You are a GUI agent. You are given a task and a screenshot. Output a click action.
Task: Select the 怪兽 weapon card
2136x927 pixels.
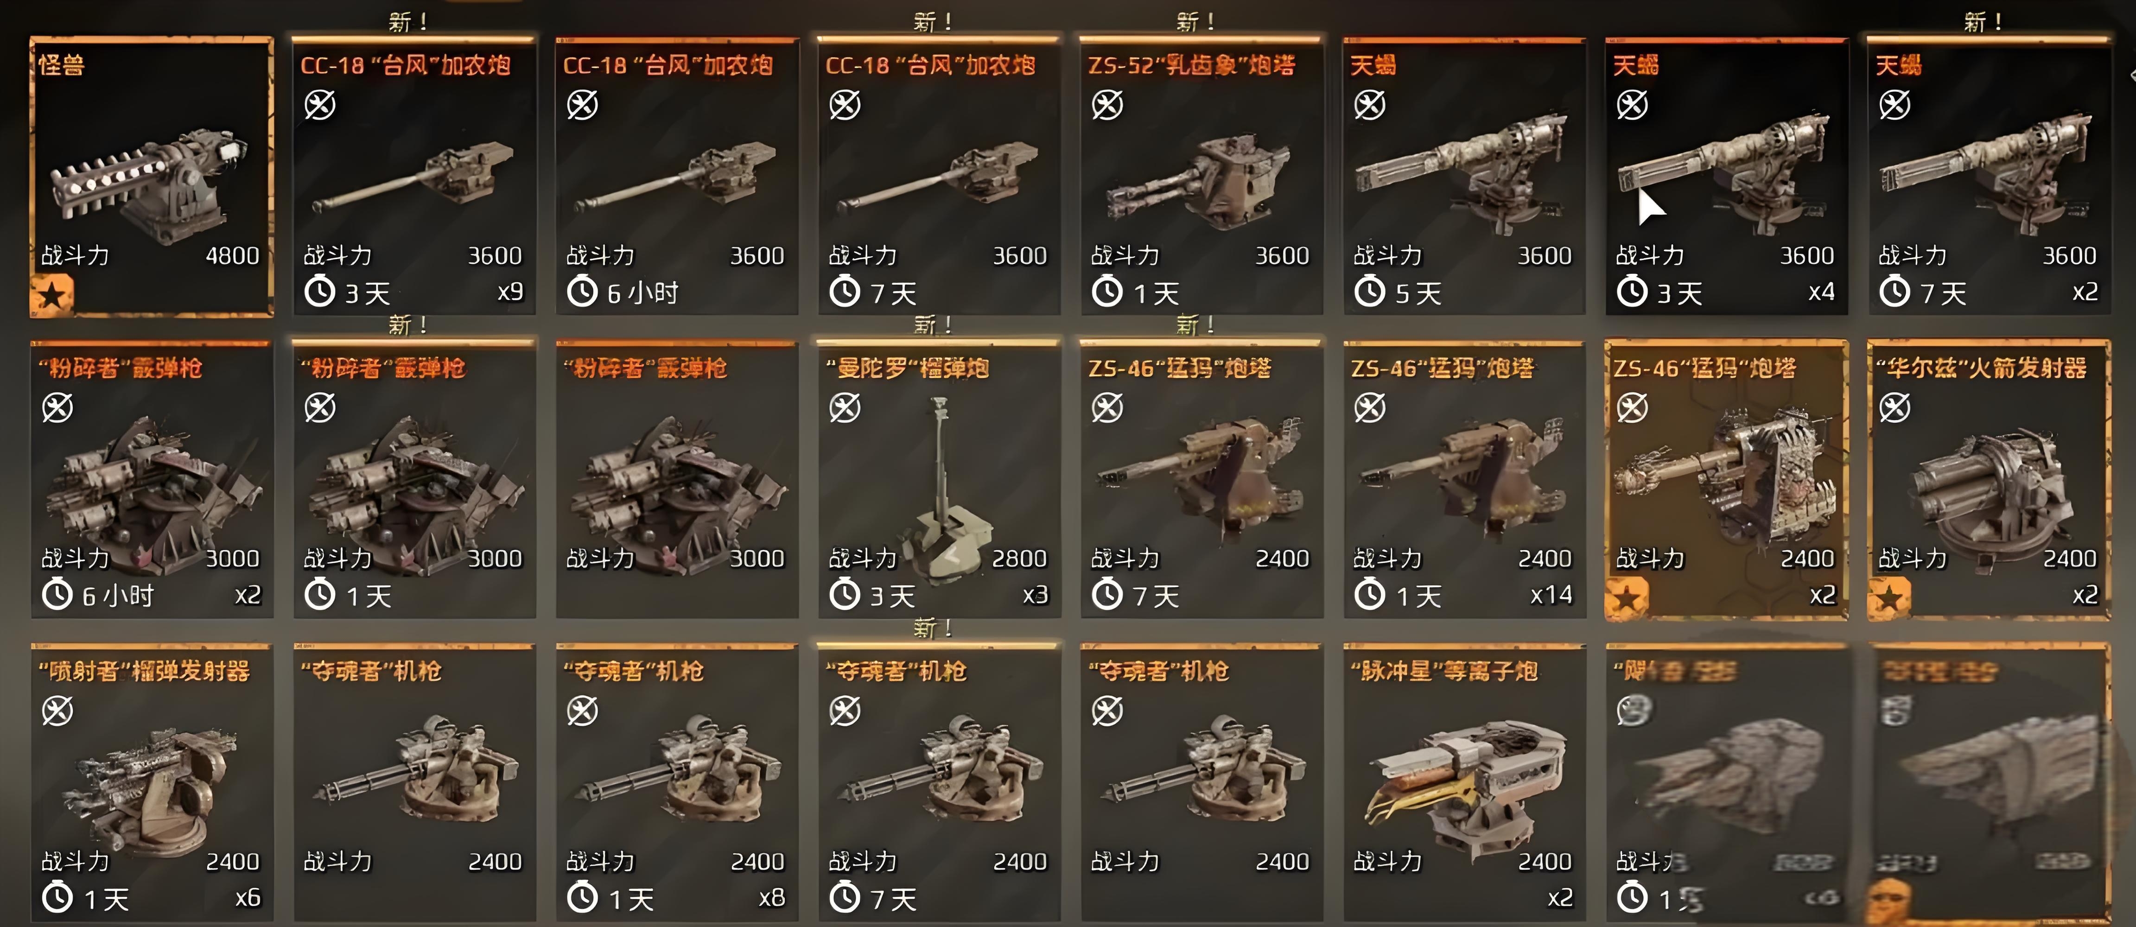click(x=152, y=177)
